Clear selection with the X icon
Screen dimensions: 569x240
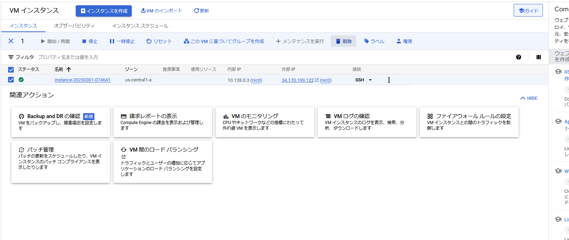pos(11,41)
